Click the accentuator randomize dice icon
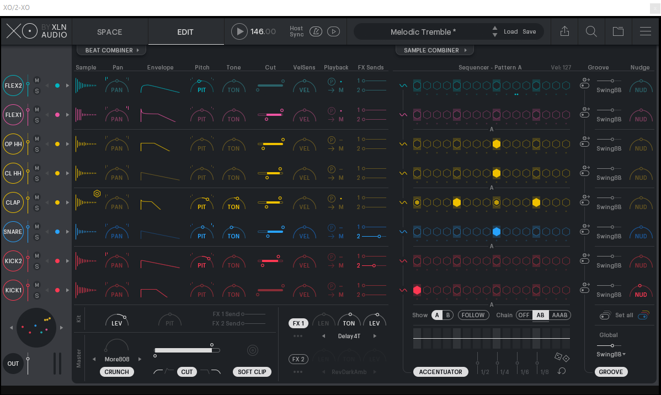 coord(562,357)
